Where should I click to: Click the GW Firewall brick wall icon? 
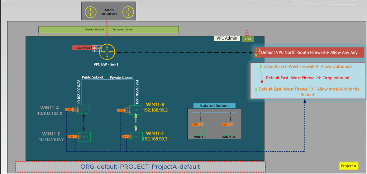(x=96, y=49)
